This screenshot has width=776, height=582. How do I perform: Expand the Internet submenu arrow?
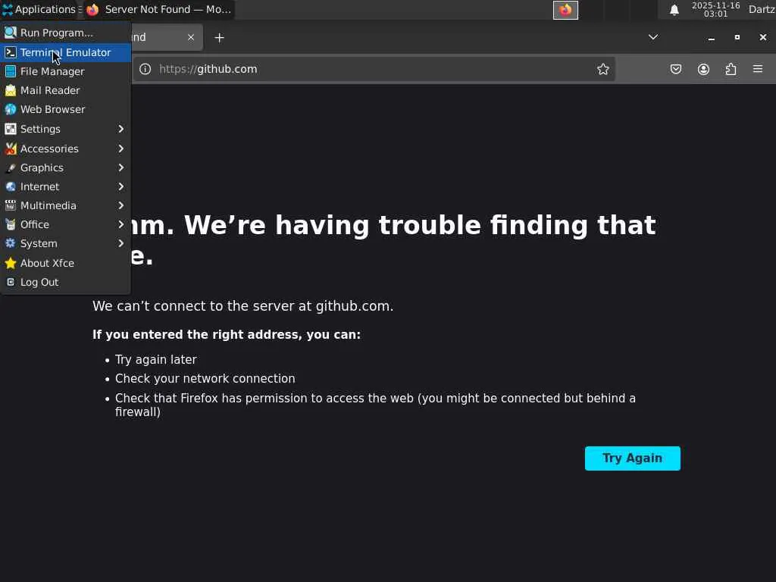(x=120, y=186)
